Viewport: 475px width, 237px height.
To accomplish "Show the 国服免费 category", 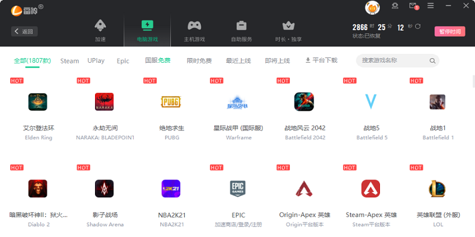I will [158, 60].
